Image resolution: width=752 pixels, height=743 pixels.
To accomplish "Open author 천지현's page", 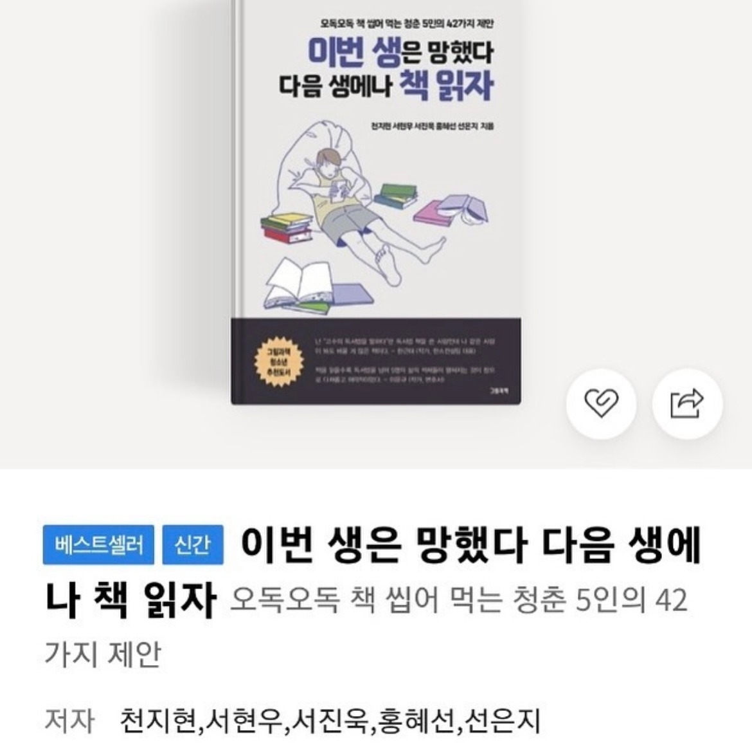I will click(x=157, y=720).
